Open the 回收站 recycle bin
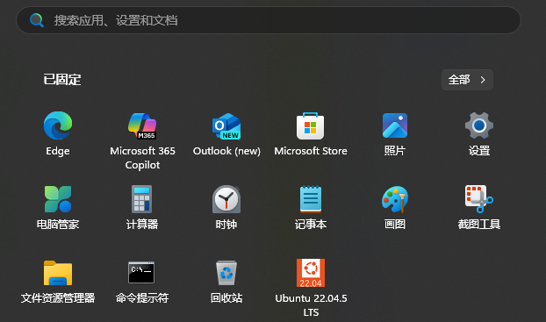Screen dimensions: 546x322 coord(226,273)
